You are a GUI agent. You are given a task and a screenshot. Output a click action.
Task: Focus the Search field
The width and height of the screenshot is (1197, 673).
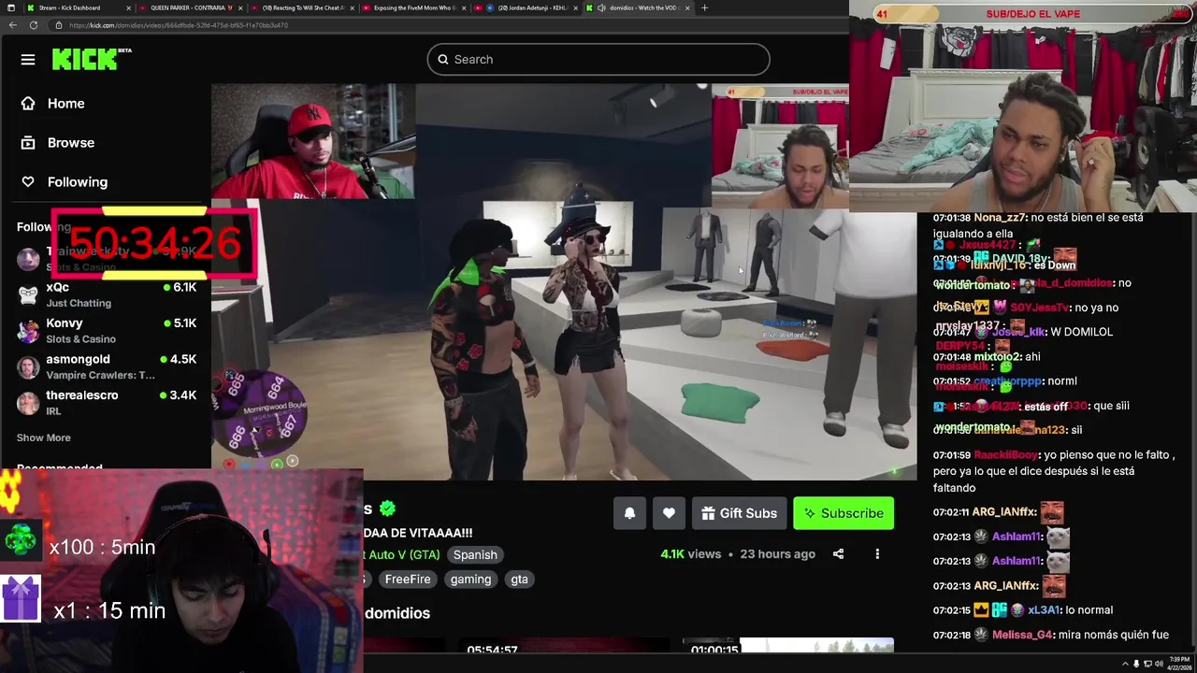tap(598, 60)
